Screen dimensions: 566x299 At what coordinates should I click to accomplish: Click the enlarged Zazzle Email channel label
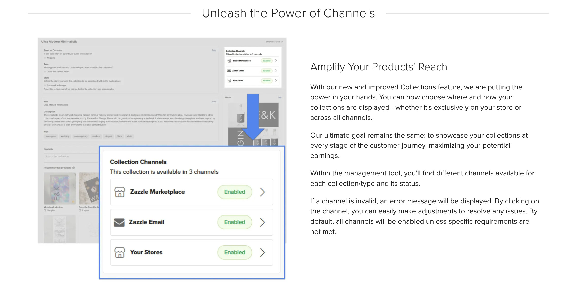147,222
